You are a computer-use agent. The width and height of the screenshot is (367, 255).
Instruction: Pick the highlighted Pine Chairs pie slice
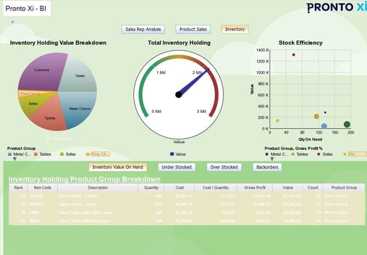pos(30,94)
